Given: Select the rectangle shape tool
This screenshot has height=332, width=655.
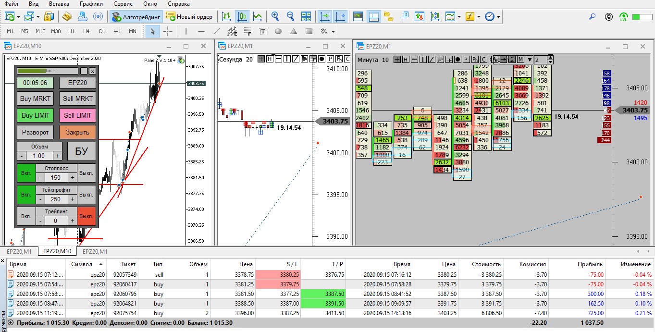Looking at the screenshot, I should 309,31.
